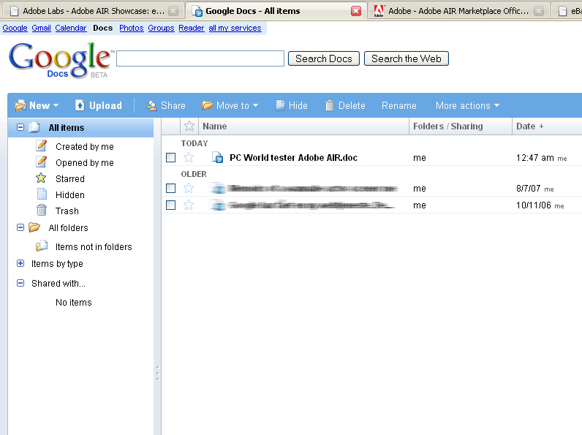Star the PC World tester Adobe AIR.doc
The image size is (582, 435).
coord(189,157)
